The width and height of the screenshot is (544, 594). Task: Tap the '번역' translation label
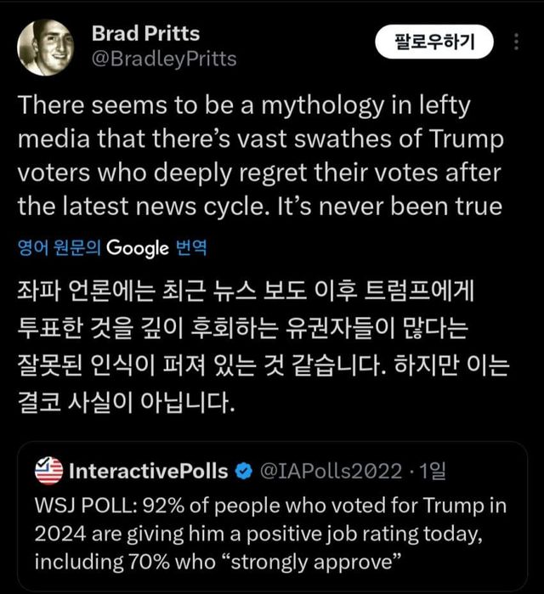click(x=190, y=248)
